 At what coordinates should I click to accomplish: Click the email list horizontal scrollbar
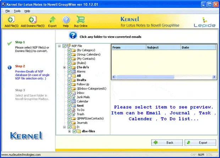163,77
